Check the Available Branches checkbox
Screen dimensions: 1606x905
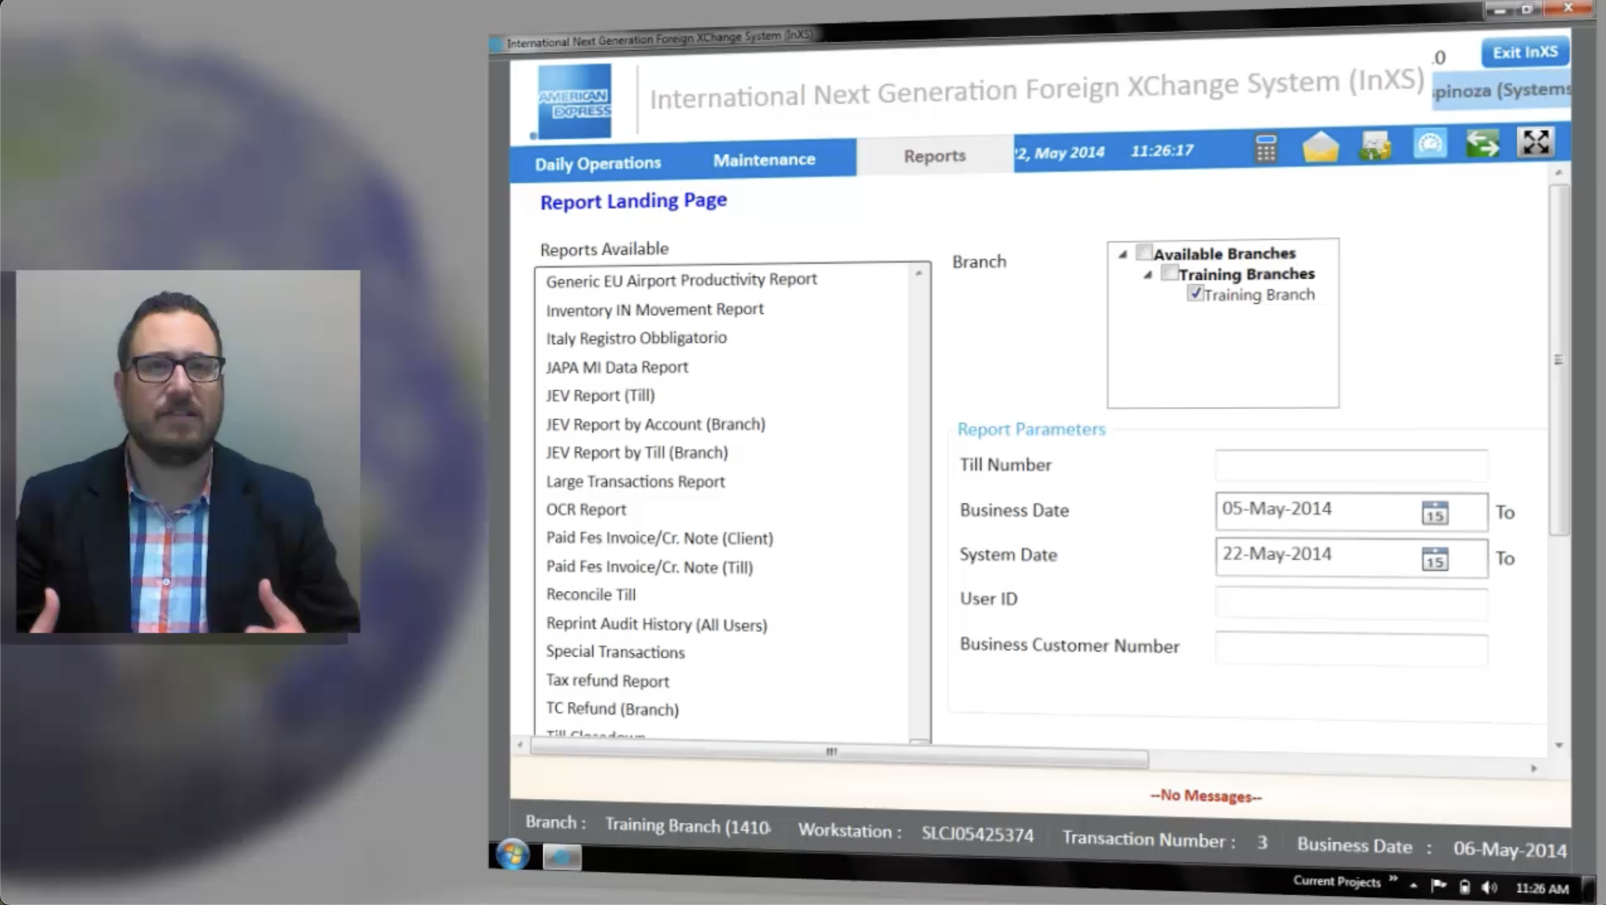pos(1144,252)
